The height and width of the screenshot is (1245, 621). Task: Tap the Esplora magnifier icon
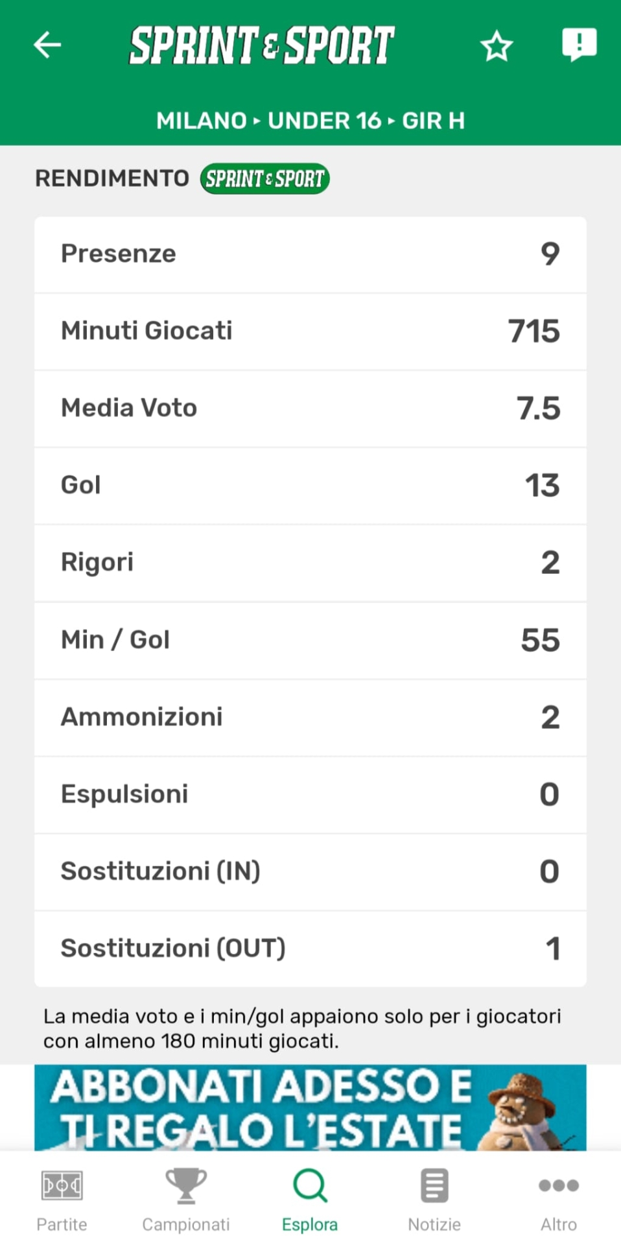tap(310, 1186)
